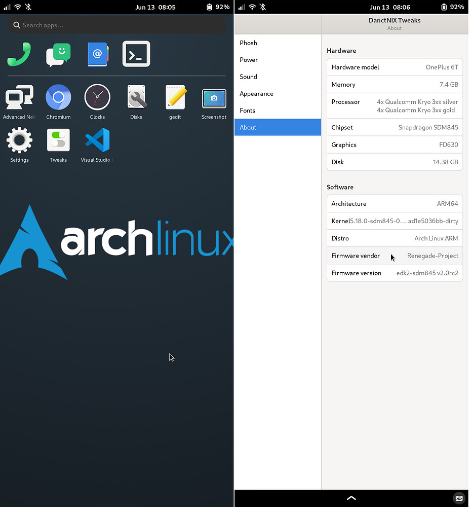The height and width of the screenshot is (507, 471).
Task: Click Bluetooth icon in left status bar
Action: click(x=28, y=7)
